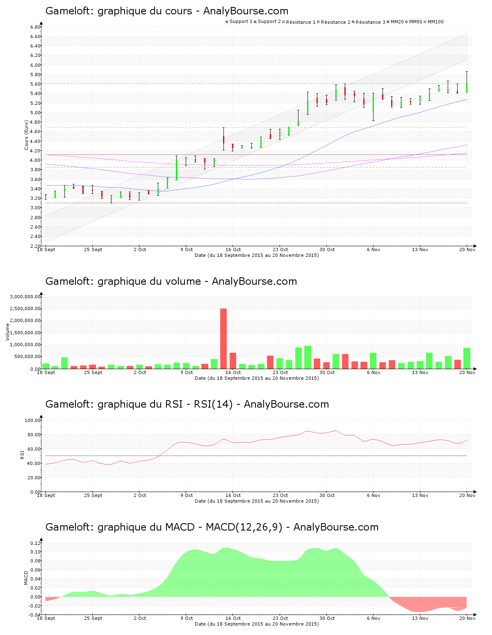
Task: Click the 'Gameloft: graphique du volume' title
Action: [123, 281]
